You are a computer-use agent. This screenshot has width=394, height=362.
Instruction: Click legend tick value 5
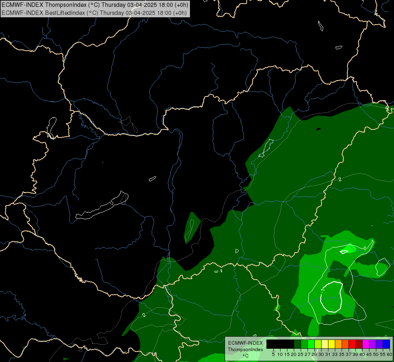coord(273,354)
